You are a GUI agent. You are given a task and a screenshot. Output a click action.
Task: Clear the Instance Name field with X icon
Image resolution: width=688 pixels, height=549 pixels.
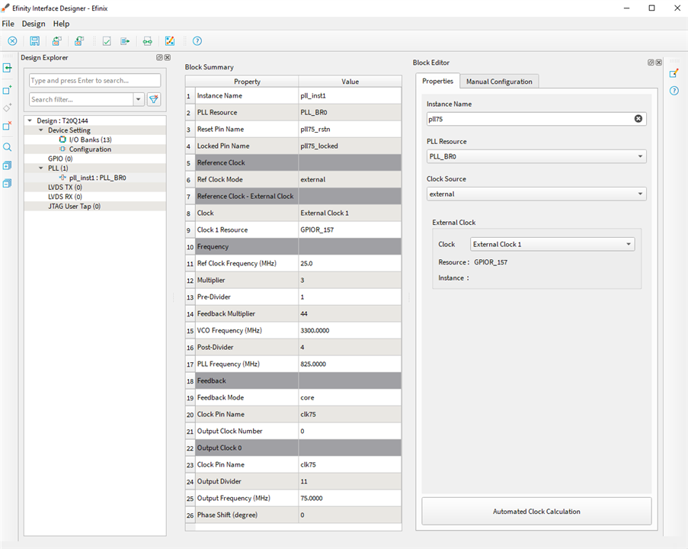[638, 119]
